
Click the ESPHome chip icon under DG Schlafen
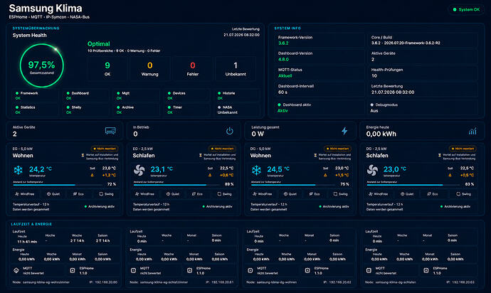tap(426, 270)
